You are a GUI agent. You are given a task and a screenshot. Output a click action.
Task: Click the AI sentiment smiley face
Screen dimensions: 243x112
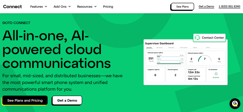click(216, 74)
